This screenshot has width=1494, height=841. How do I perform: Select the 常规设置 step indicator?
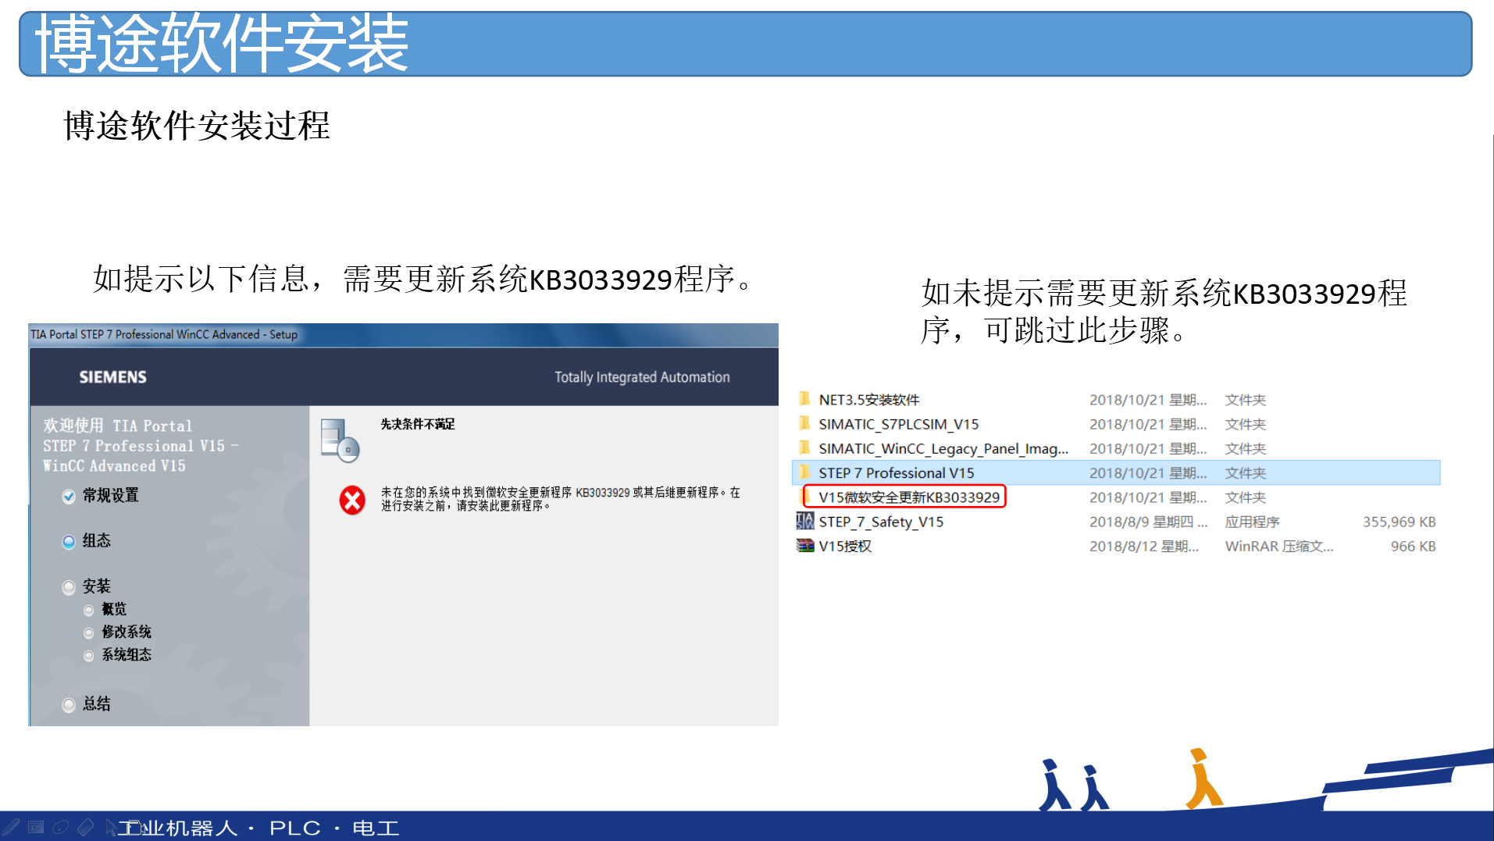point(70,496)
